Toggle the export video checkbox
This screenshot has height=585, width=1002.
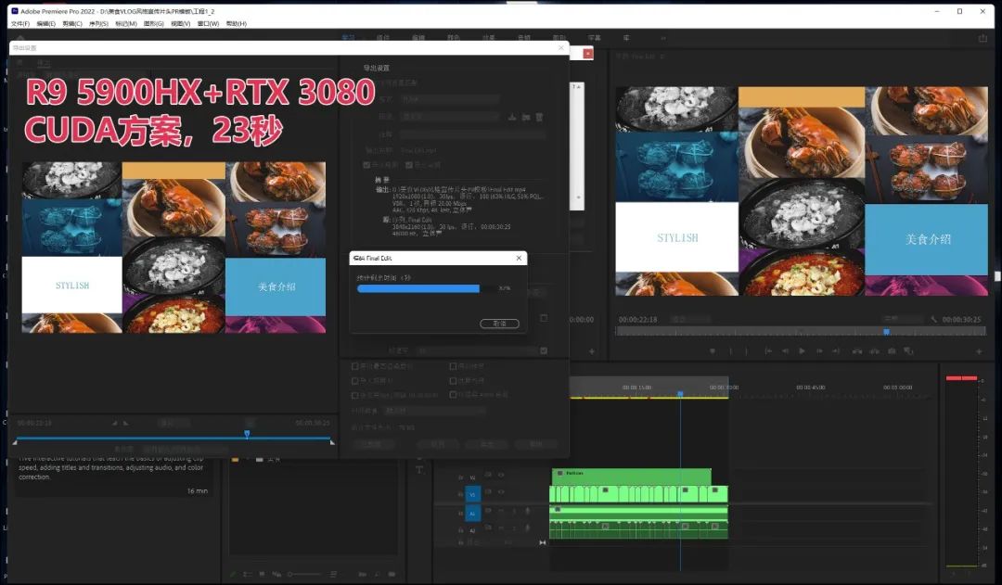pyautogui.click(x=366, y=164)
